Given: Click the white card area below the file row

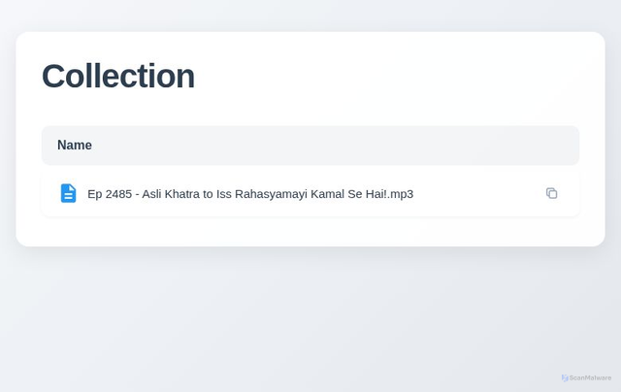Looking at the screenshot, I should tap(310, 231).
